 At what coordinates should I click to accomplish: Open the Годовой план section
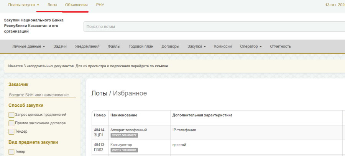click(141, 46)
